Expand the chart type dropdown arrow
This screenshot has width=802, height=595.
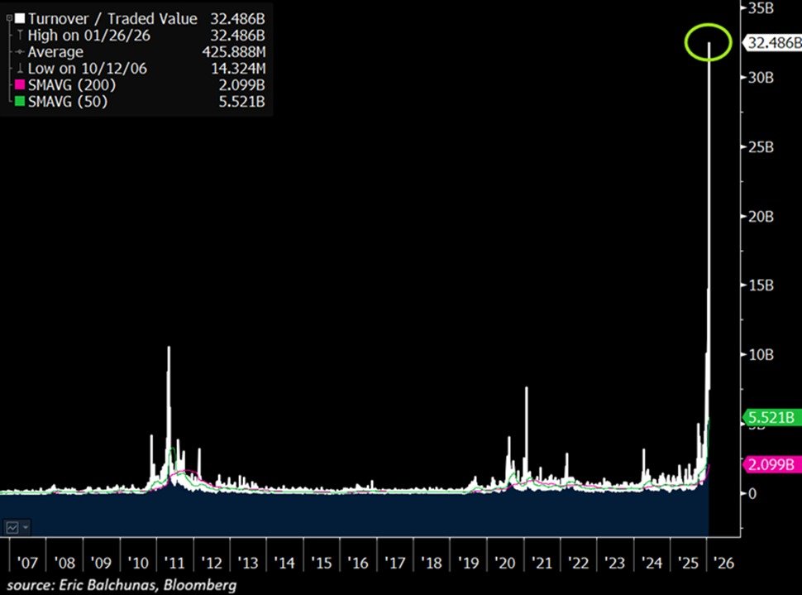click(x=25, y=527)
